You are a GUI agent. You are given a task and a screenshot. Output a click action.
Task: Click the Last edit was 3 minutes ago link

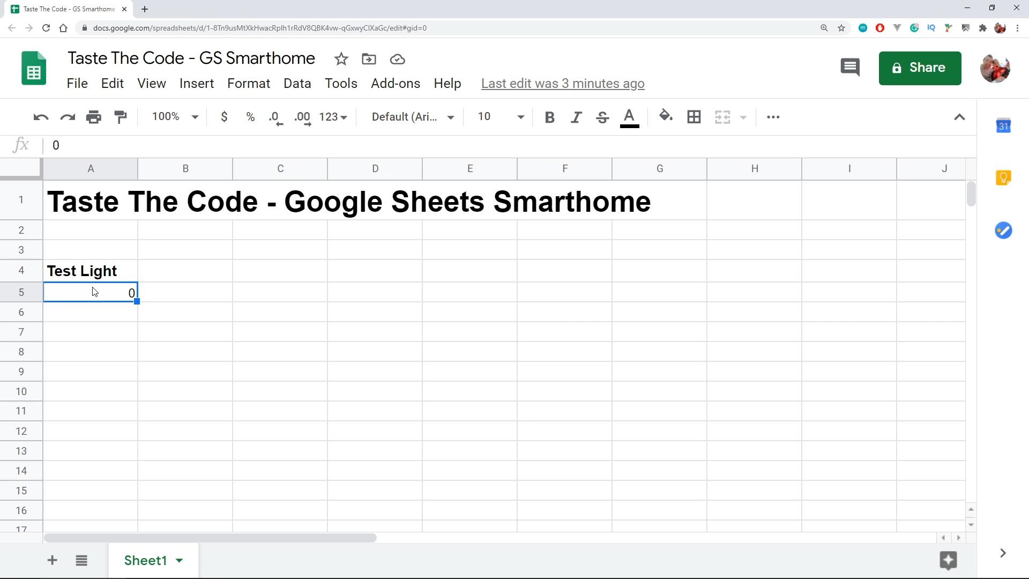pos(563,84)
